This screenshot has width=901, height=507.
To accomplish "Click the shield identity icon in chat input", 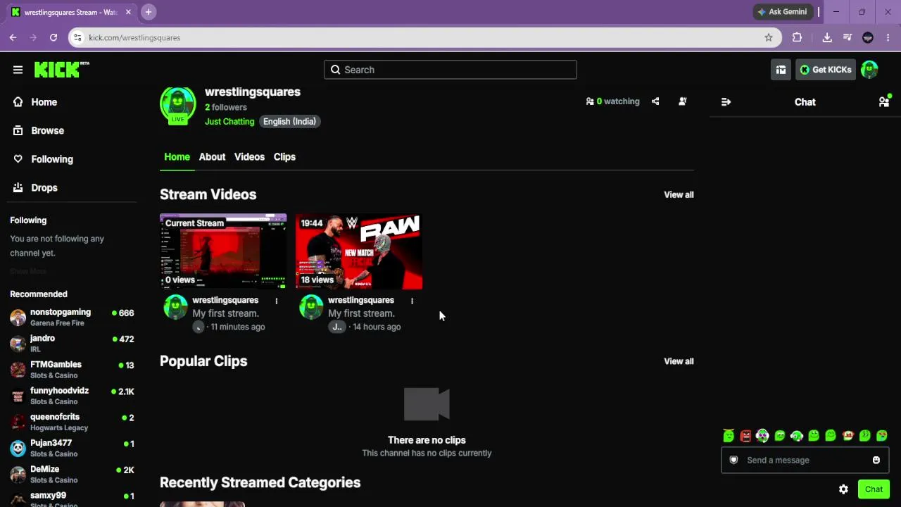I will (x=733, y=460).
